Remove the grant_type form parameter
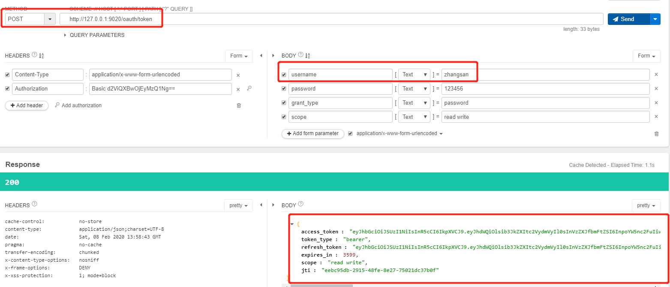The width and height of the screenshot is (670, 287). pyautogui.click(x=656, y=103)
